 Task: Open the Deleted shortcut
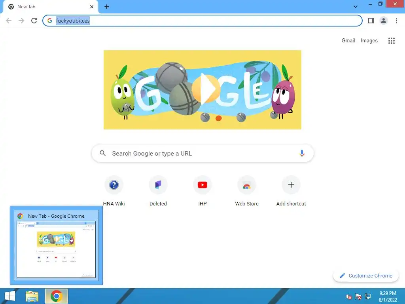(x=158, y=191)
